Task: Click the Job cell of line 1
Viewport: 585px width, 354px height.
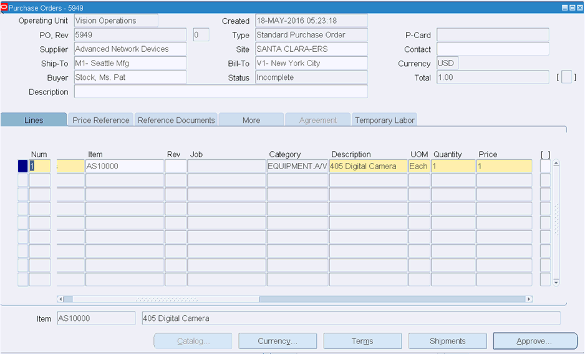Action: point(227,166)
